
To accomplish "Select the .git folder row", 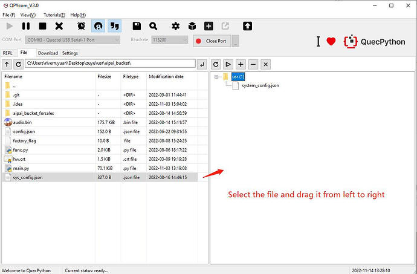I will click(x=100, y=95).
